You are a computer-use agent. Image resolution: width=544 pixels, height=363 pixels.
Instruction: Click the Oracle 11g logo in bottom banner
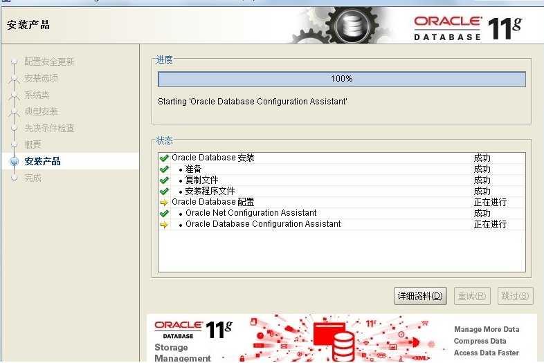(x=193, y=330)
